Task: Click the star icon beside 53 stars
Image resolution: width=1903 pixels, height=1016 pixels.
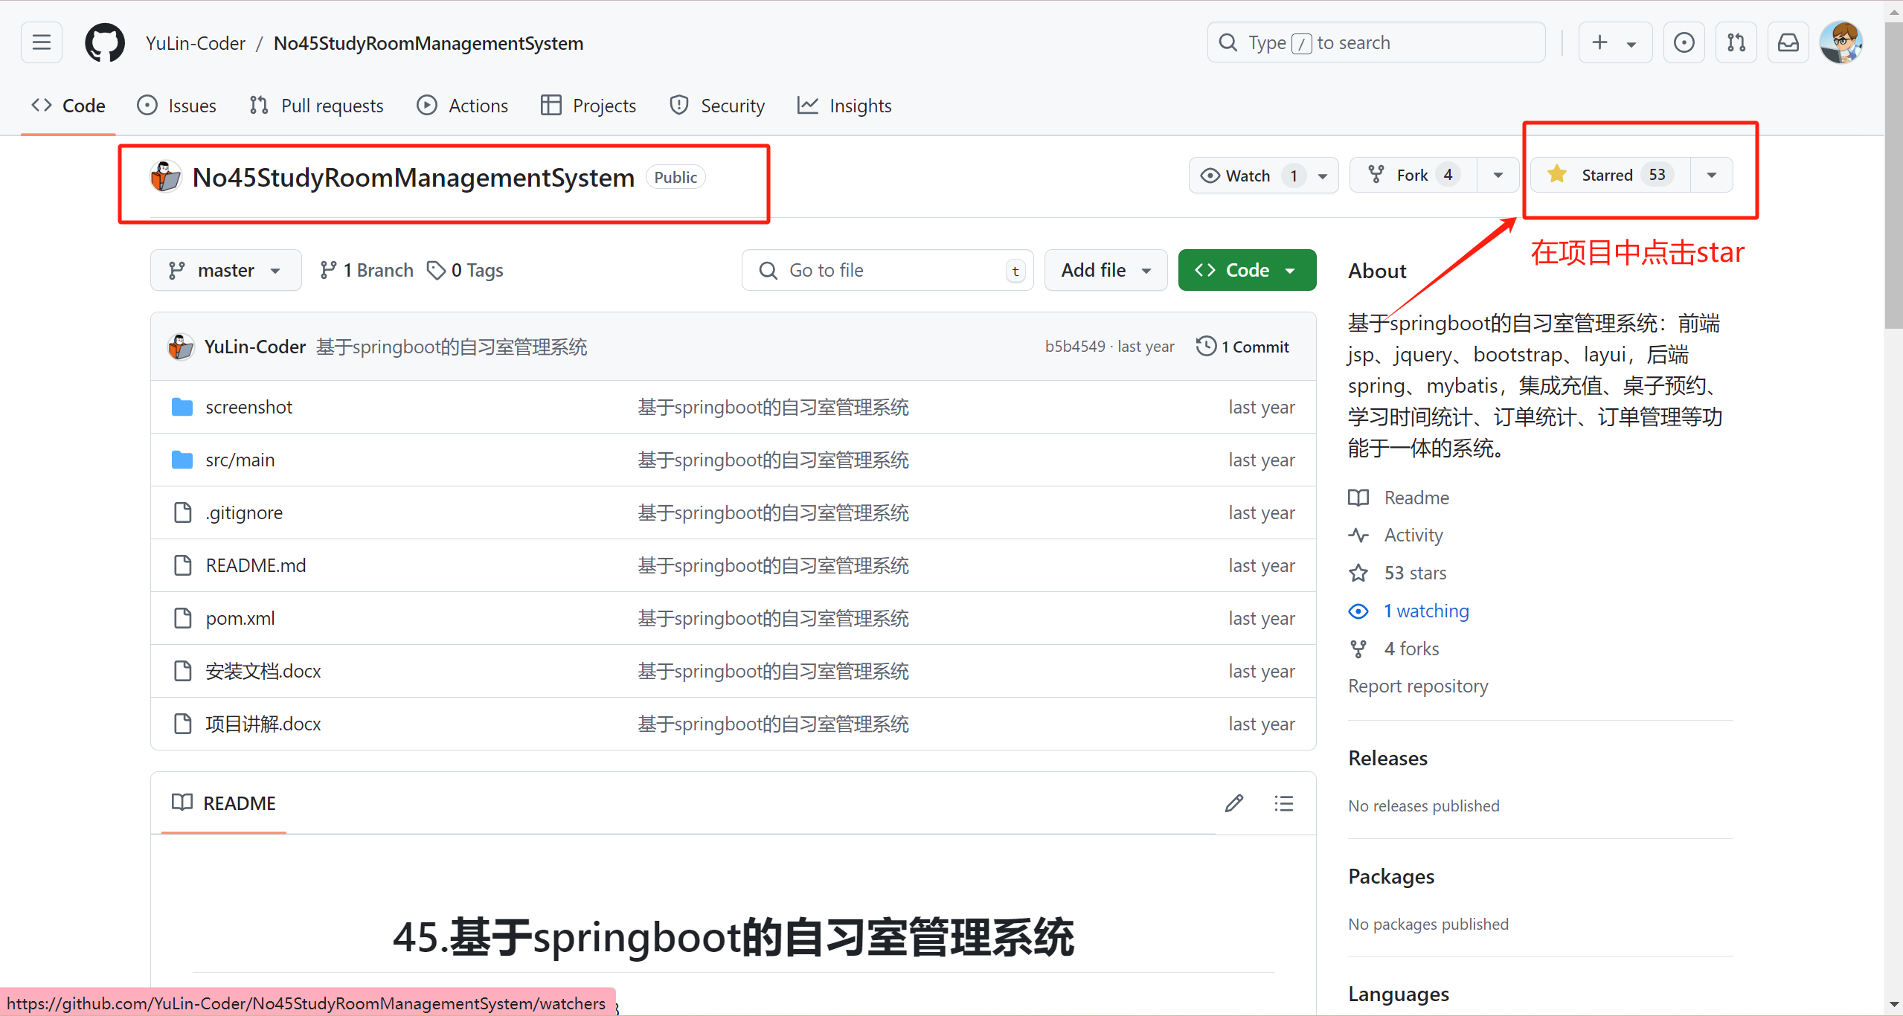Action: (x=1358, y=573)
